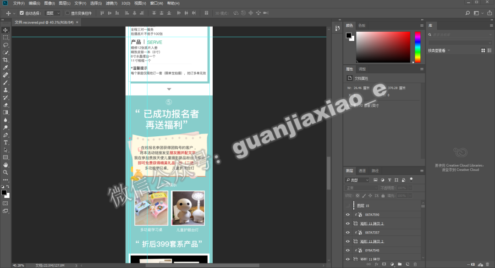The image size is (495, 268).
Task: Select the Clone Stamp tool
Action: [x=5, y=90]
